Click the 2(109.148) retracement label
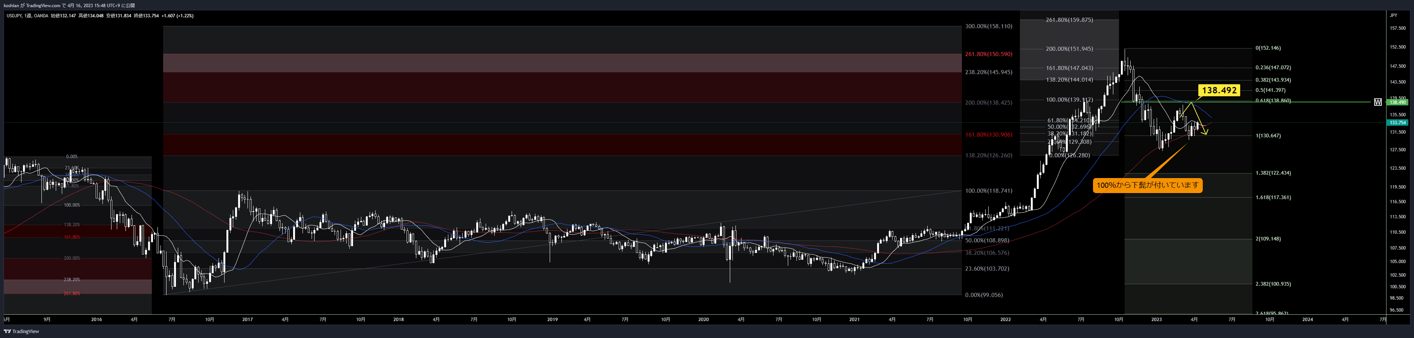This screenshot has width=1414, height=338. (1268, 239)
